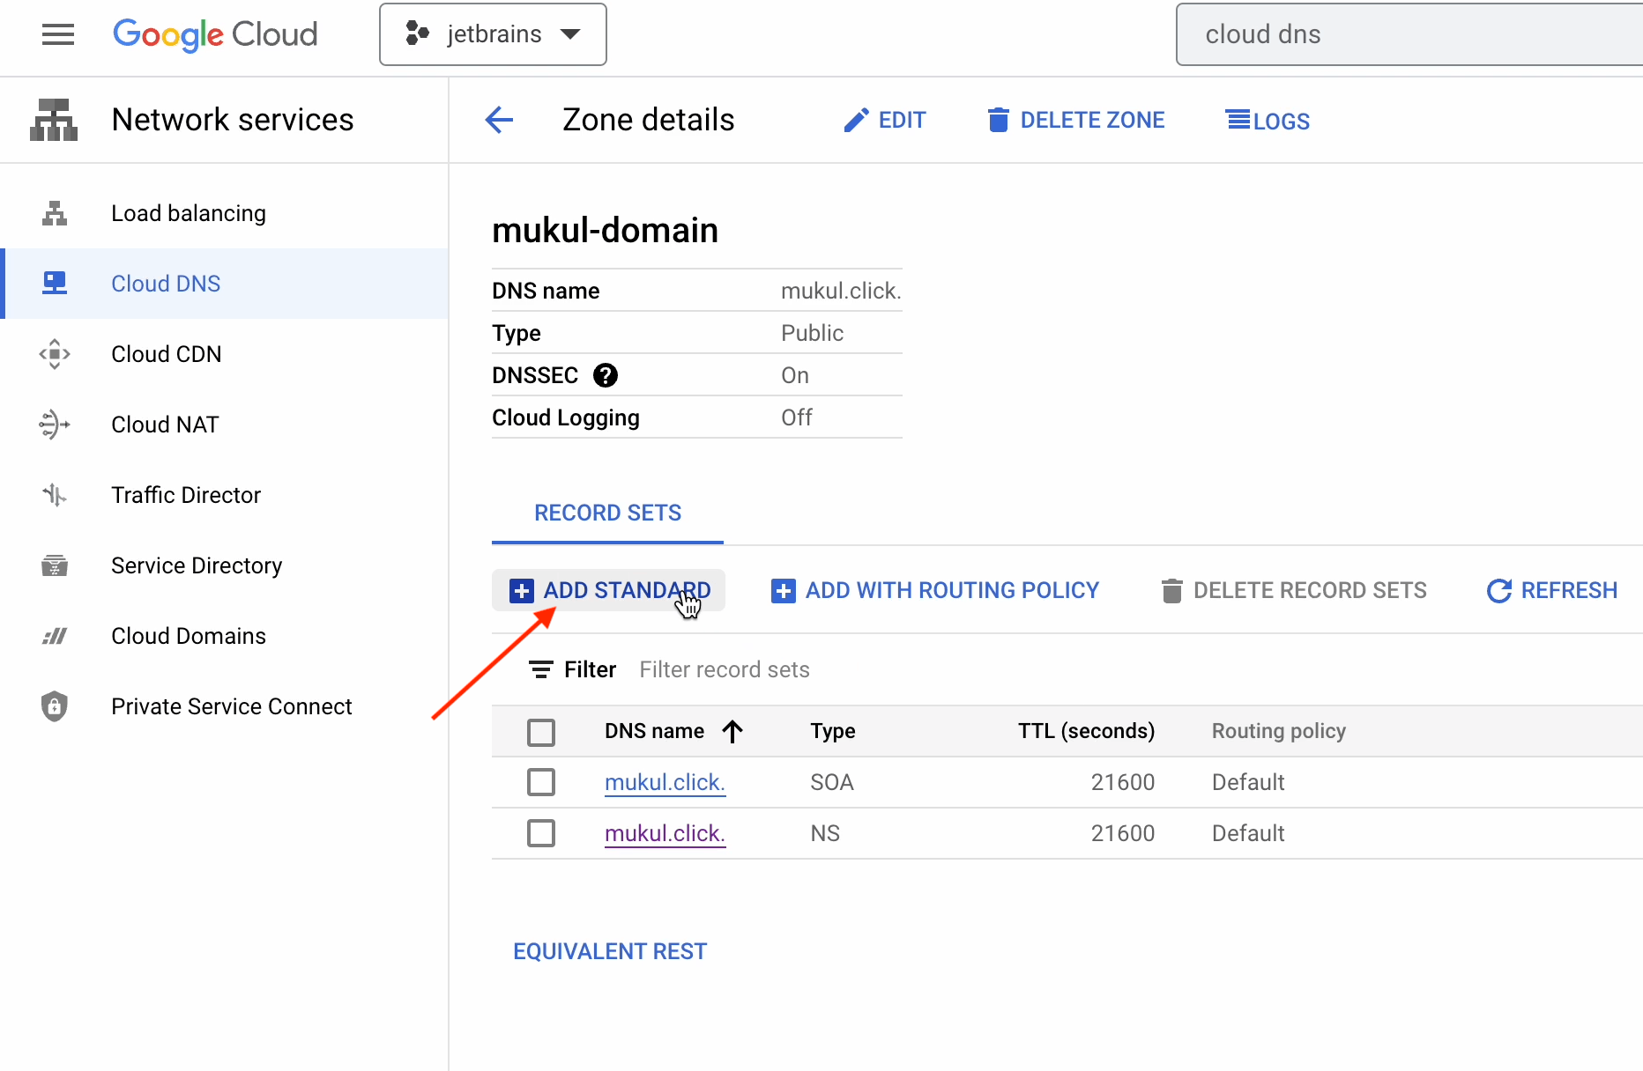Click the DELETE ZONE button
The height and width of the screenshot is (1071, 1643).
(x=1076, y=120)
